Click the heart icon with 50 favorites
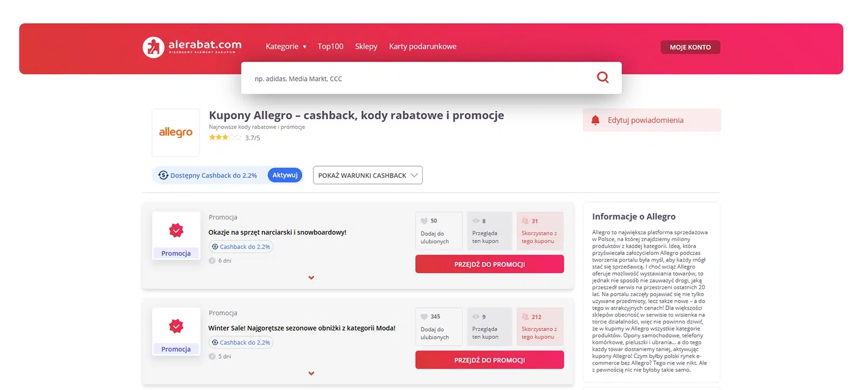 tap(424, 221)
